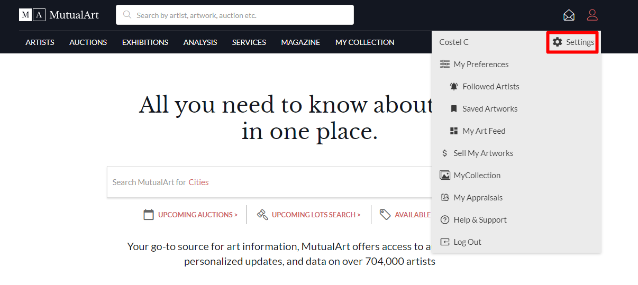
Task: Click the Log Out exit icon
Action: 445,242
